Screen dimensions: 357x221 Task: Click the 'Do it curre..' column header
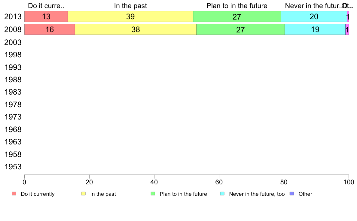46,6
